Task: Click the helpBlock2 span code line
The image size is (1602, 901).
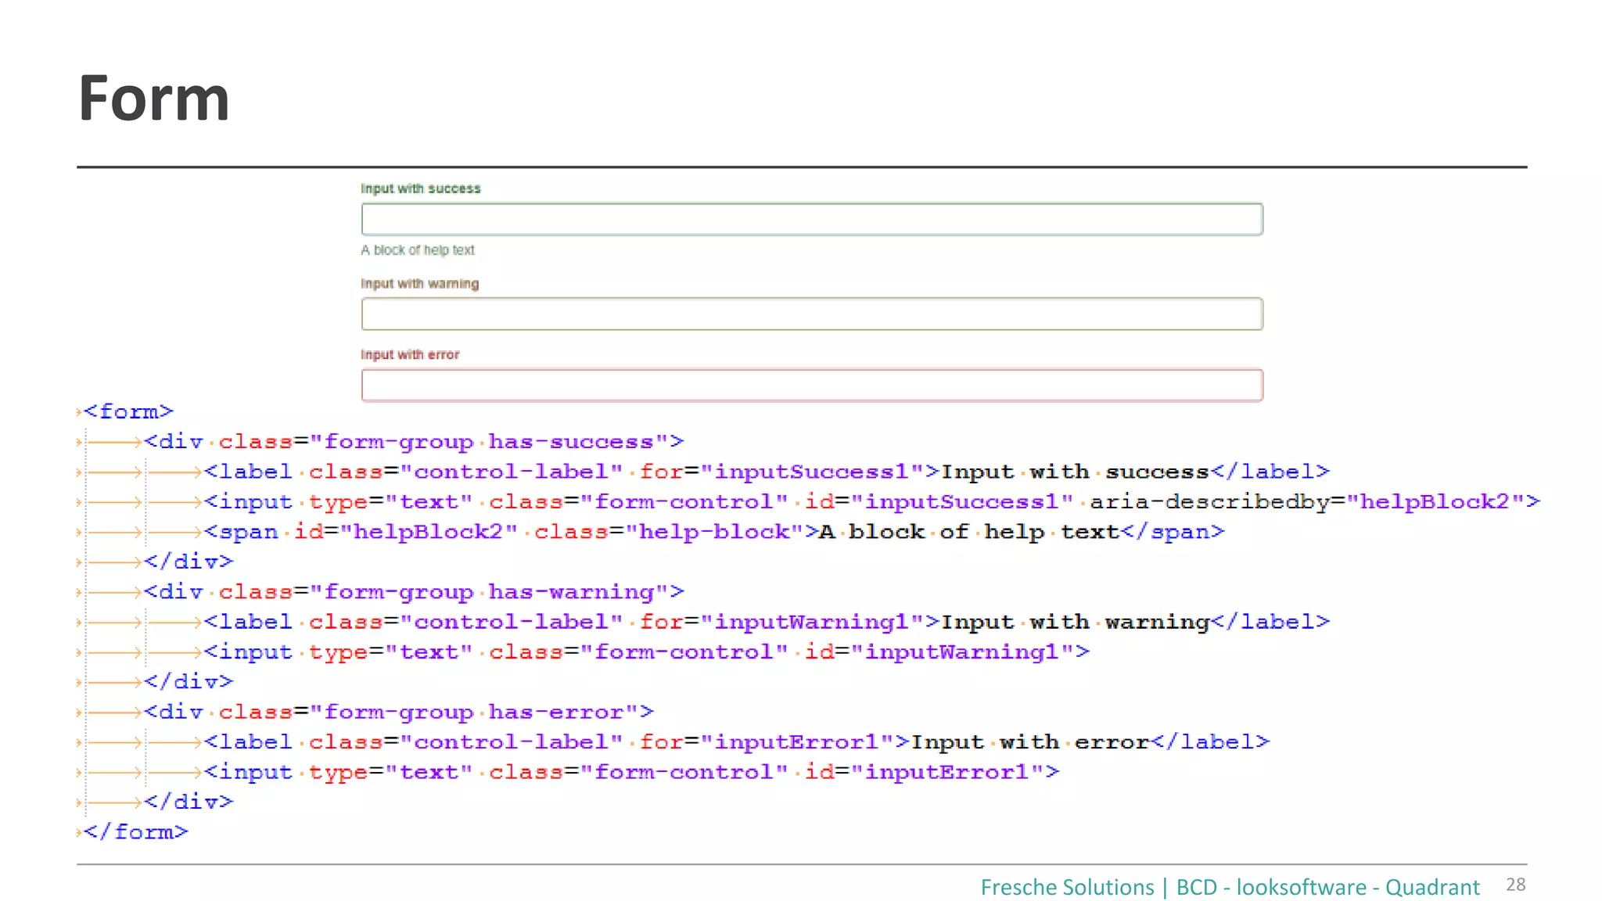Action: point(713,532)
